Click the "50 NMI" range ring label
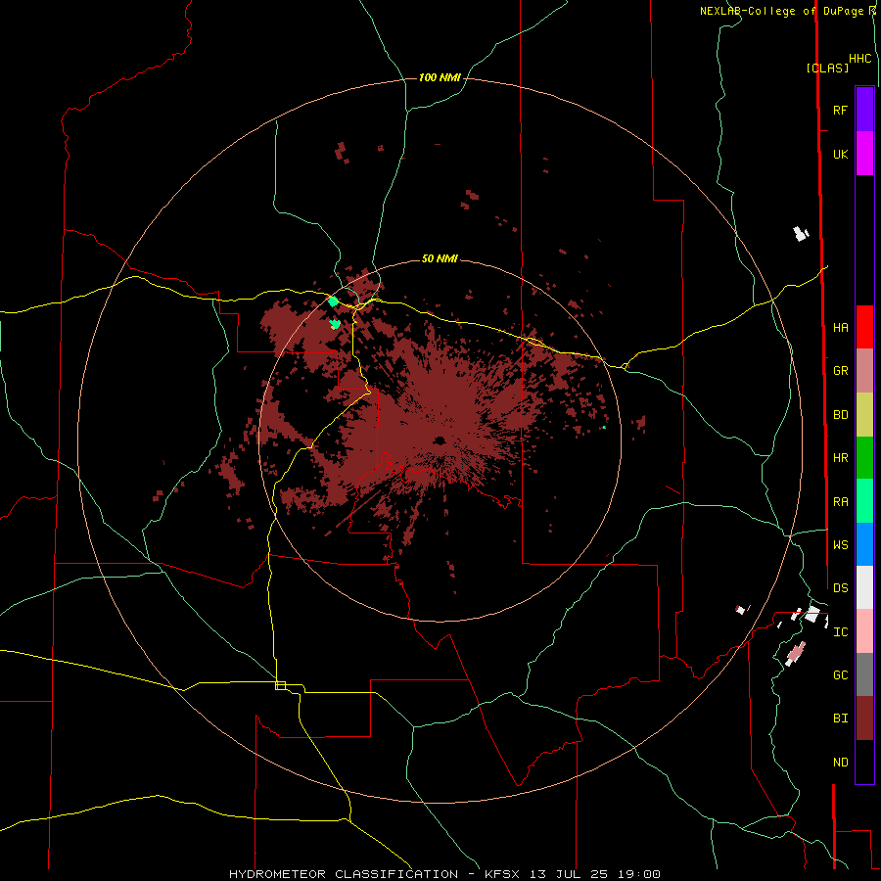Screen dimensions: 881x881 440,259
